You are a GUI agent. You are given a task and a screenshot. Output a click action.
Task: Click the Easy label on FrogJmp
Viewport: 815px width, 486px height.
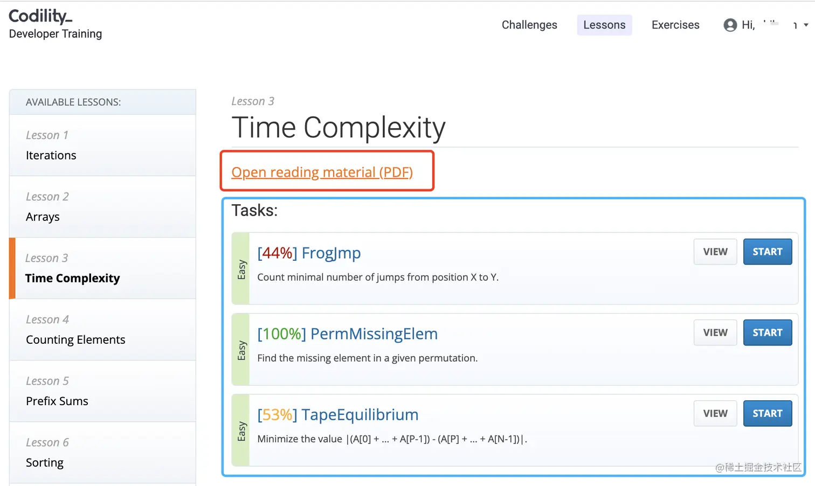(241, 269)
